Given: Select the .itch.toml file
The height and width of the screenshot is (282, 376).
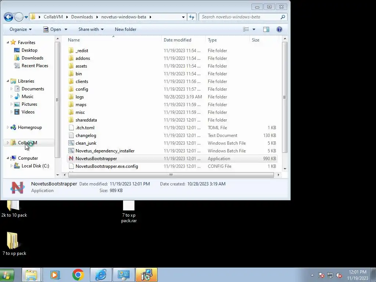Looking at the screenshot, I should click(85, 127).
